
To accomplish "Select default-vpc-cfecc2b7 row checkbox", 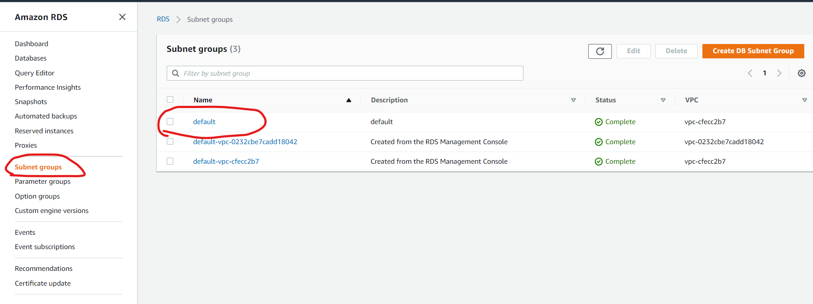I will (x=170, y=161).
